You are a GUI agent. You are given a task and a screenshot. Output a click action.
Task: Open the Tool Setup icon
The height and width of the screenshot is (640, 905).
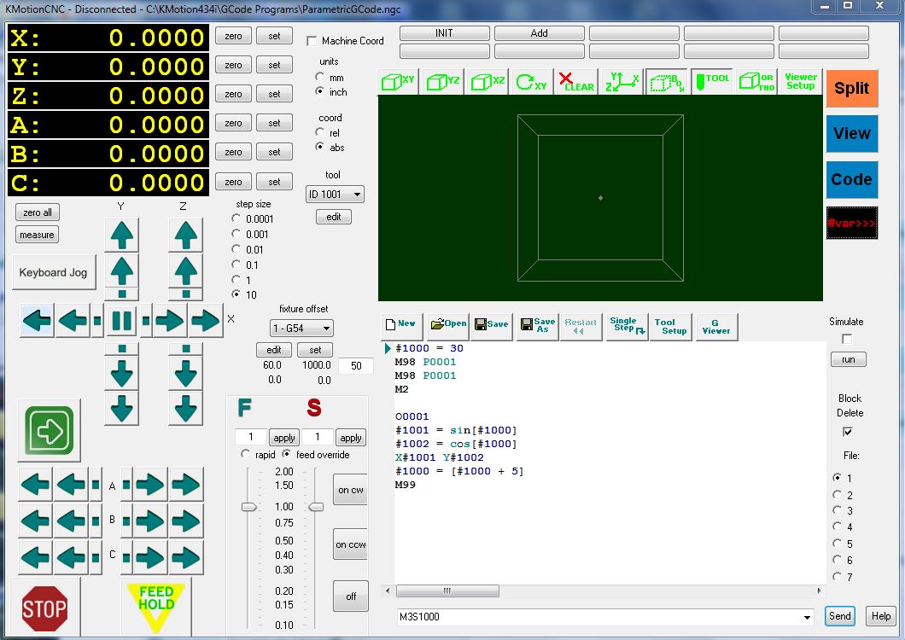670,325
